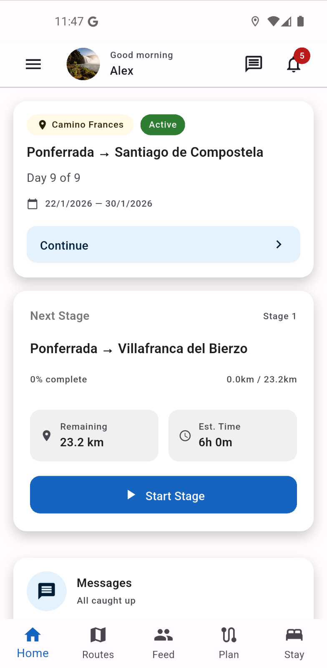The height and width of the screenshot is (668, 327).
Task: Open messages via the chat icon in header
Action: point(253,64)
